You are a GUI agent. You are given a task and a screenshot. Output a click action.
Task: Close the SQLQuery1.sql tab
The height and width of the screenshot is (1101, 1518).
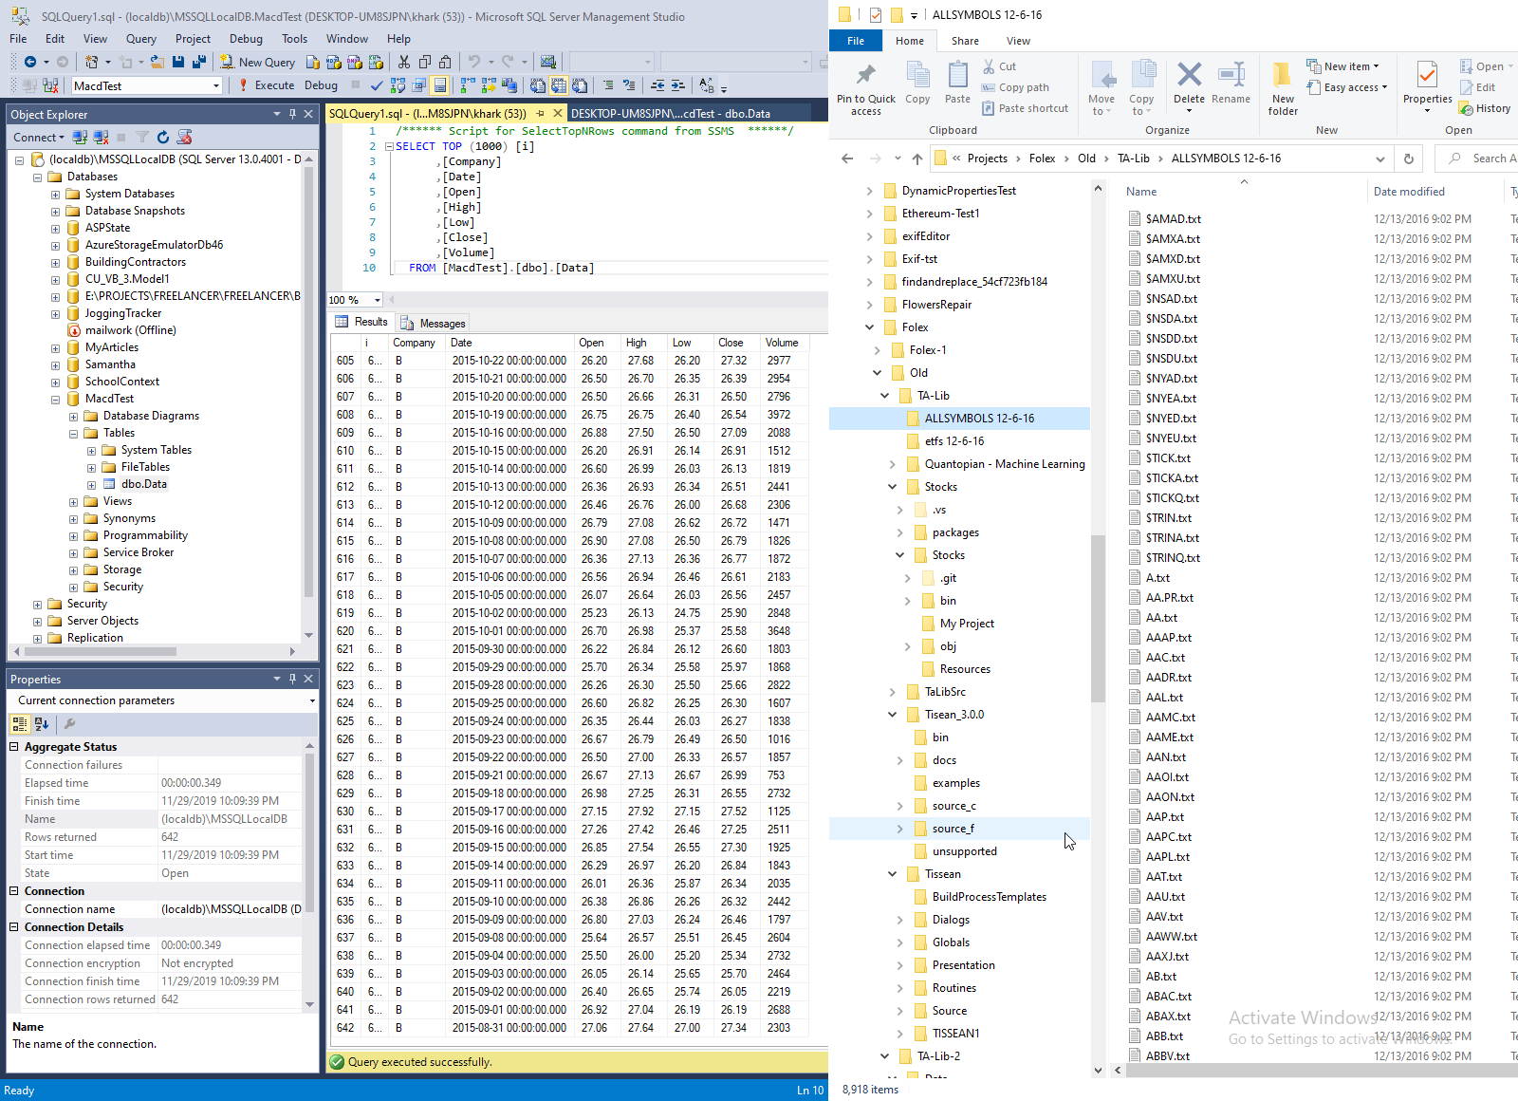pyautogui.click(x=558, y=113)
